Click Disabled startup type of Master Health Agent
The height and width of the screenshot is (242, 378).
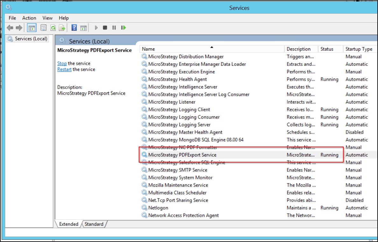coord(354,132)
